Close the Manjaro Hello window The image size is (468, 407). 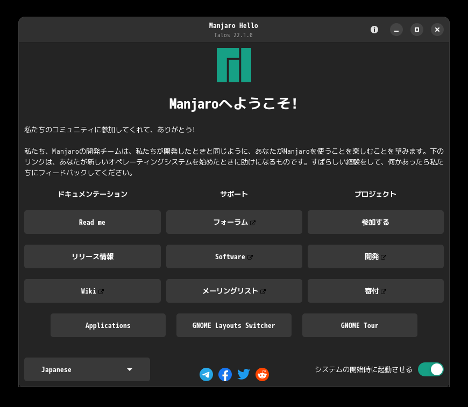[437, 30]
